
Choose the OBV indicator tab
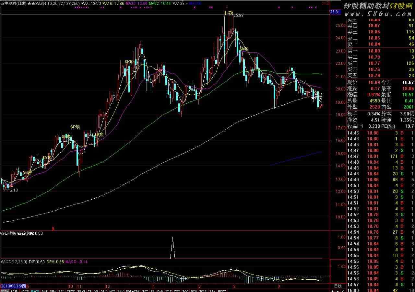pos(103,291)
